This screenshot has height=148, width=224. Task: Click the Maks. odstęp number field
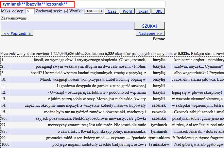pyautogui.click(x=30, y=11)
